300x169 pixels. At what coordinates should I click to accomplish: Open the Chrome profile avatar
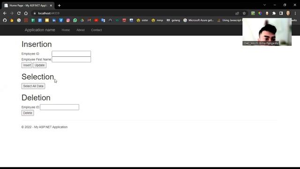[288, 13]
